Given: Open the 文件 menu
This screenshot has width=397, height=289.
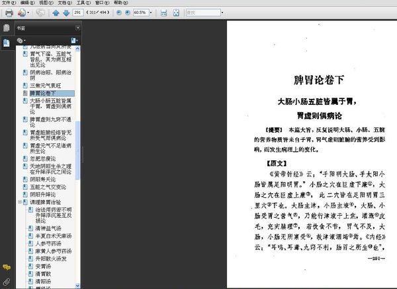Looking at the screenshot, I should [x=9, y=3].
